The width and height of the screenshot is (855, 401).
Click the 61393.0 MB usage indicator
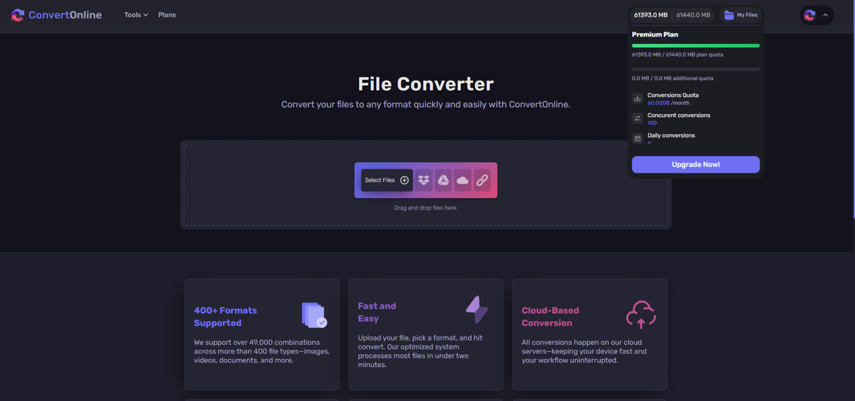coord(650,15)
